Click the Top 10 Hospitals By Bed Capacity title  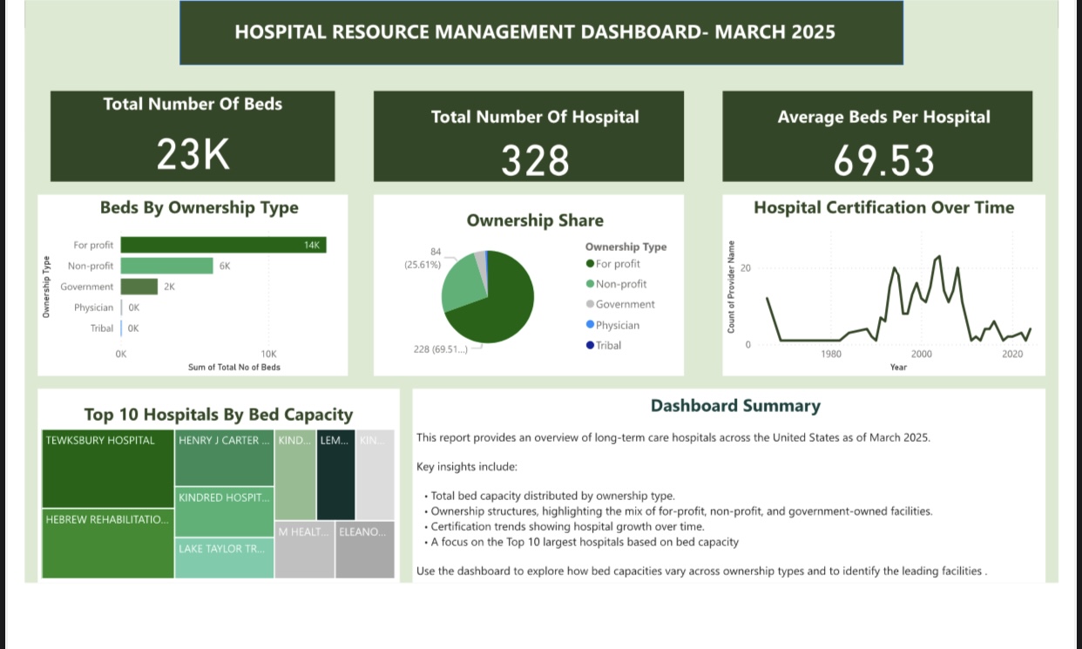point(219,415)
